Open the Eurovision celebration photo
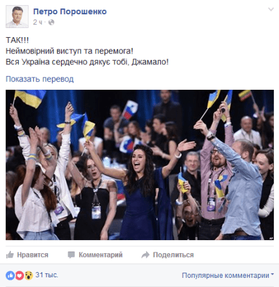Viewport: 279px width, 287px height. point(139,165)
